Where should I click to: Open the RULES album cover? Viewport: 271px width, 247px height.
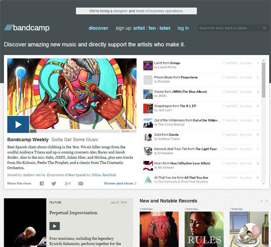pyautogui.click(x=204, y=229)
